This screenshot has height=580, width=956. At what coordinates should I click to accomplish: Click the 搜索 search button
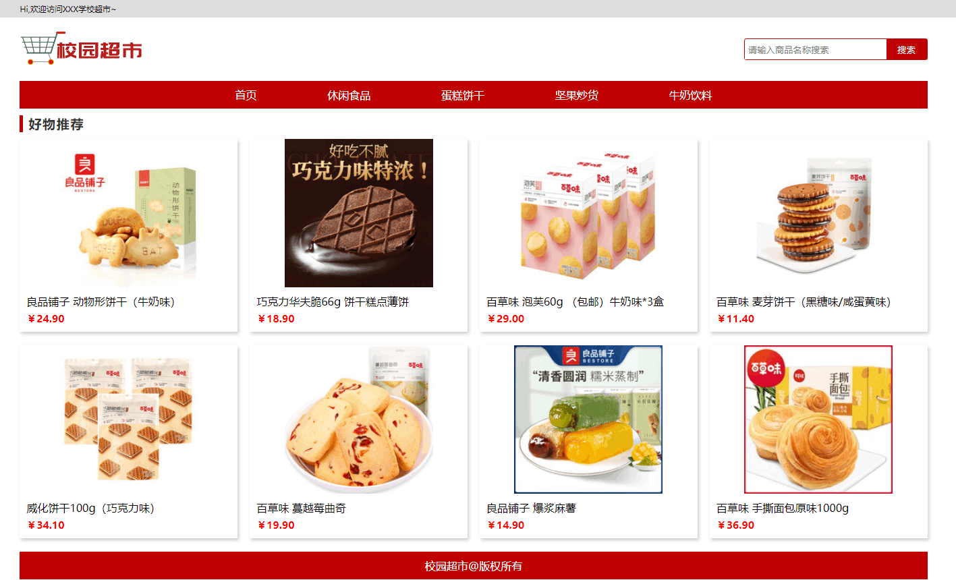coord(906,49)
